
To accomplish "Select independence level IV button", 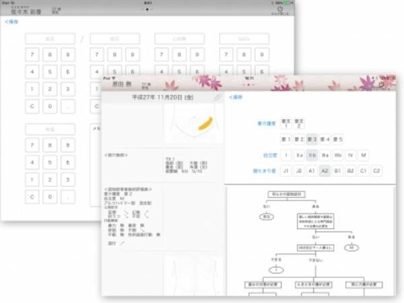I will click(x=351, y=155).
